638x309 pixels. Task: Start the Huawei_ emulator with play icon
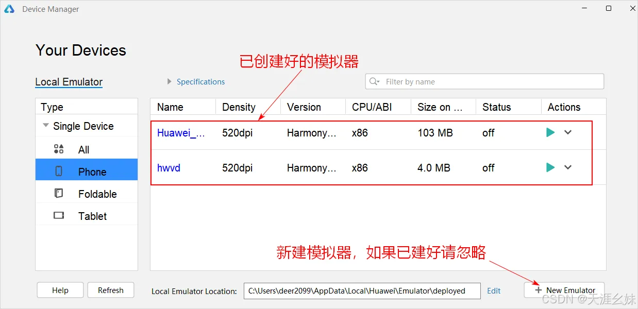tap(550, 132)
